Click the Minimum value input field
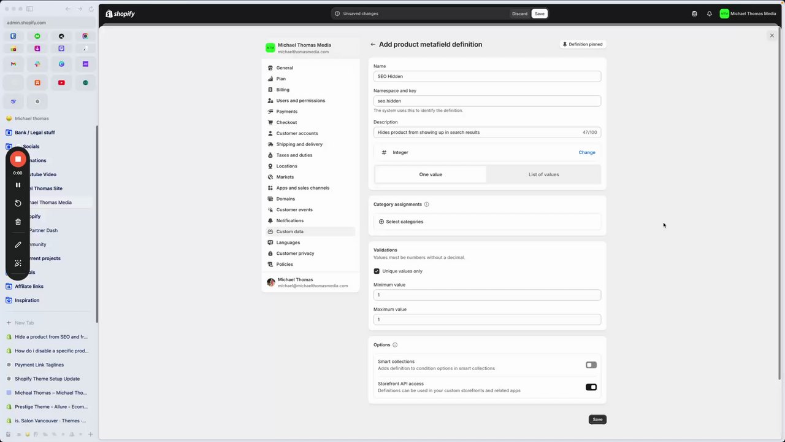Image resolution: width=785 pixels, height=442 pixels. (487, 295)
